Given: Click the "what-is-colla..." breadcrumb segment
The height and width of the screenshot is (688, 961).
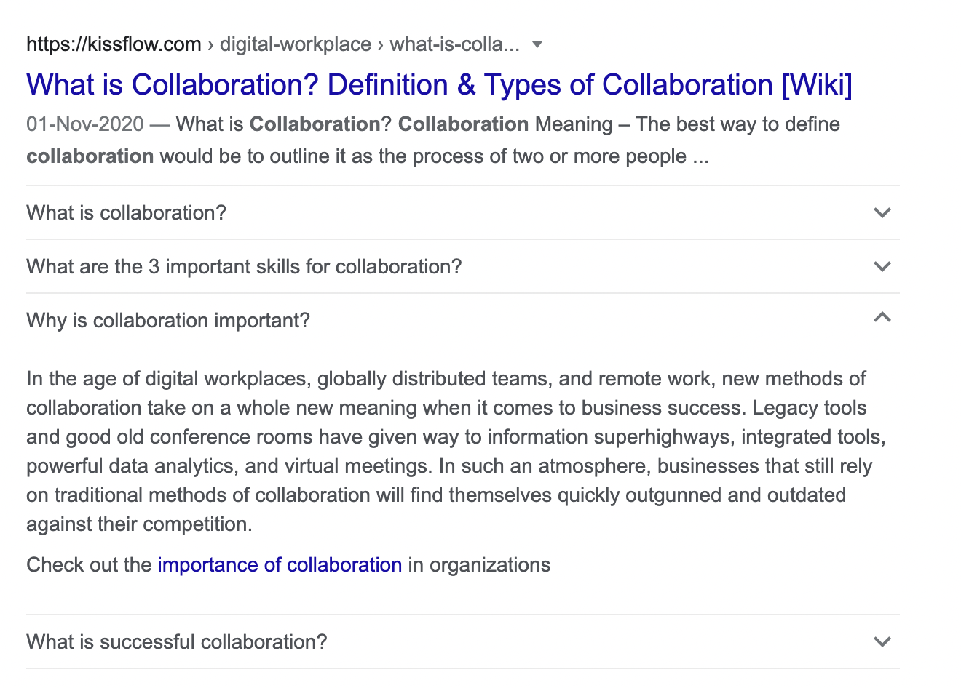Looking at the screenshot, I should point(455,44).
